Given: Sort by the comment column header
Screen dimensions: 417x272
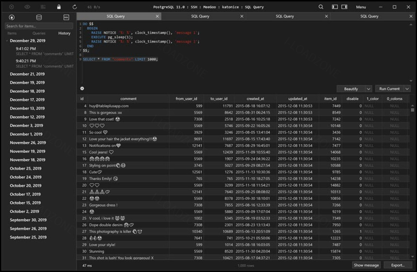Looking at the screenshot, I should pyautogui.click(x=128, y=99).
